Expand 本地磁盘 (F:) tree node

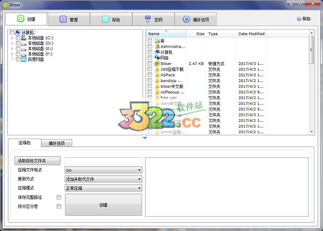(12, 54)
